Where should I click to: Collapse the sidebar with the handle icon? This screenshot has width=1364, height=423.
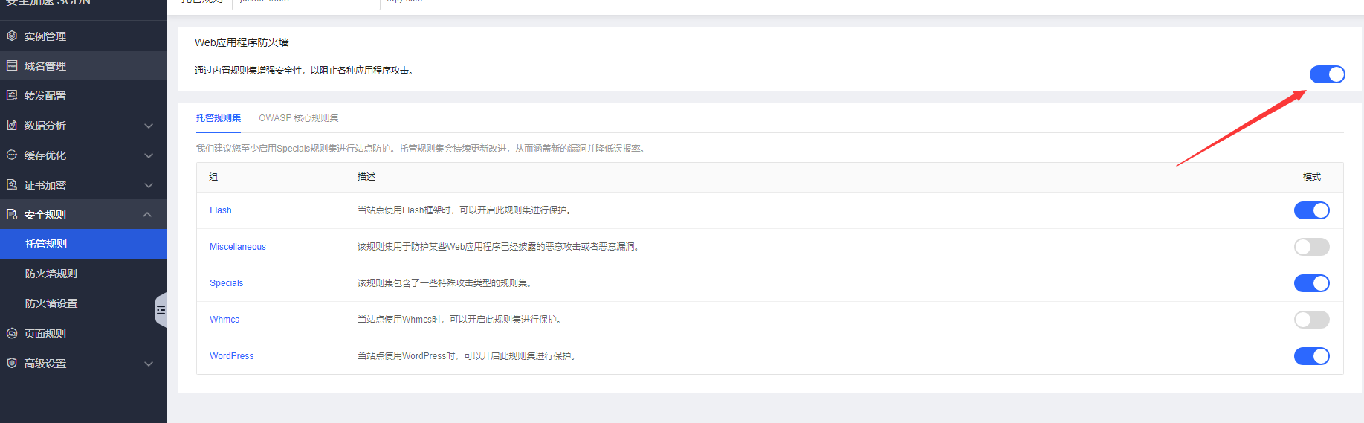pyautogui.click(x=161, y=310)
